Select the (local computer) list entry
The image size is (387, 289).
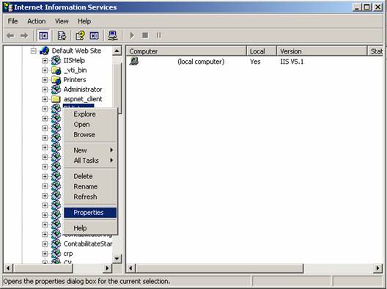point(201,62)
